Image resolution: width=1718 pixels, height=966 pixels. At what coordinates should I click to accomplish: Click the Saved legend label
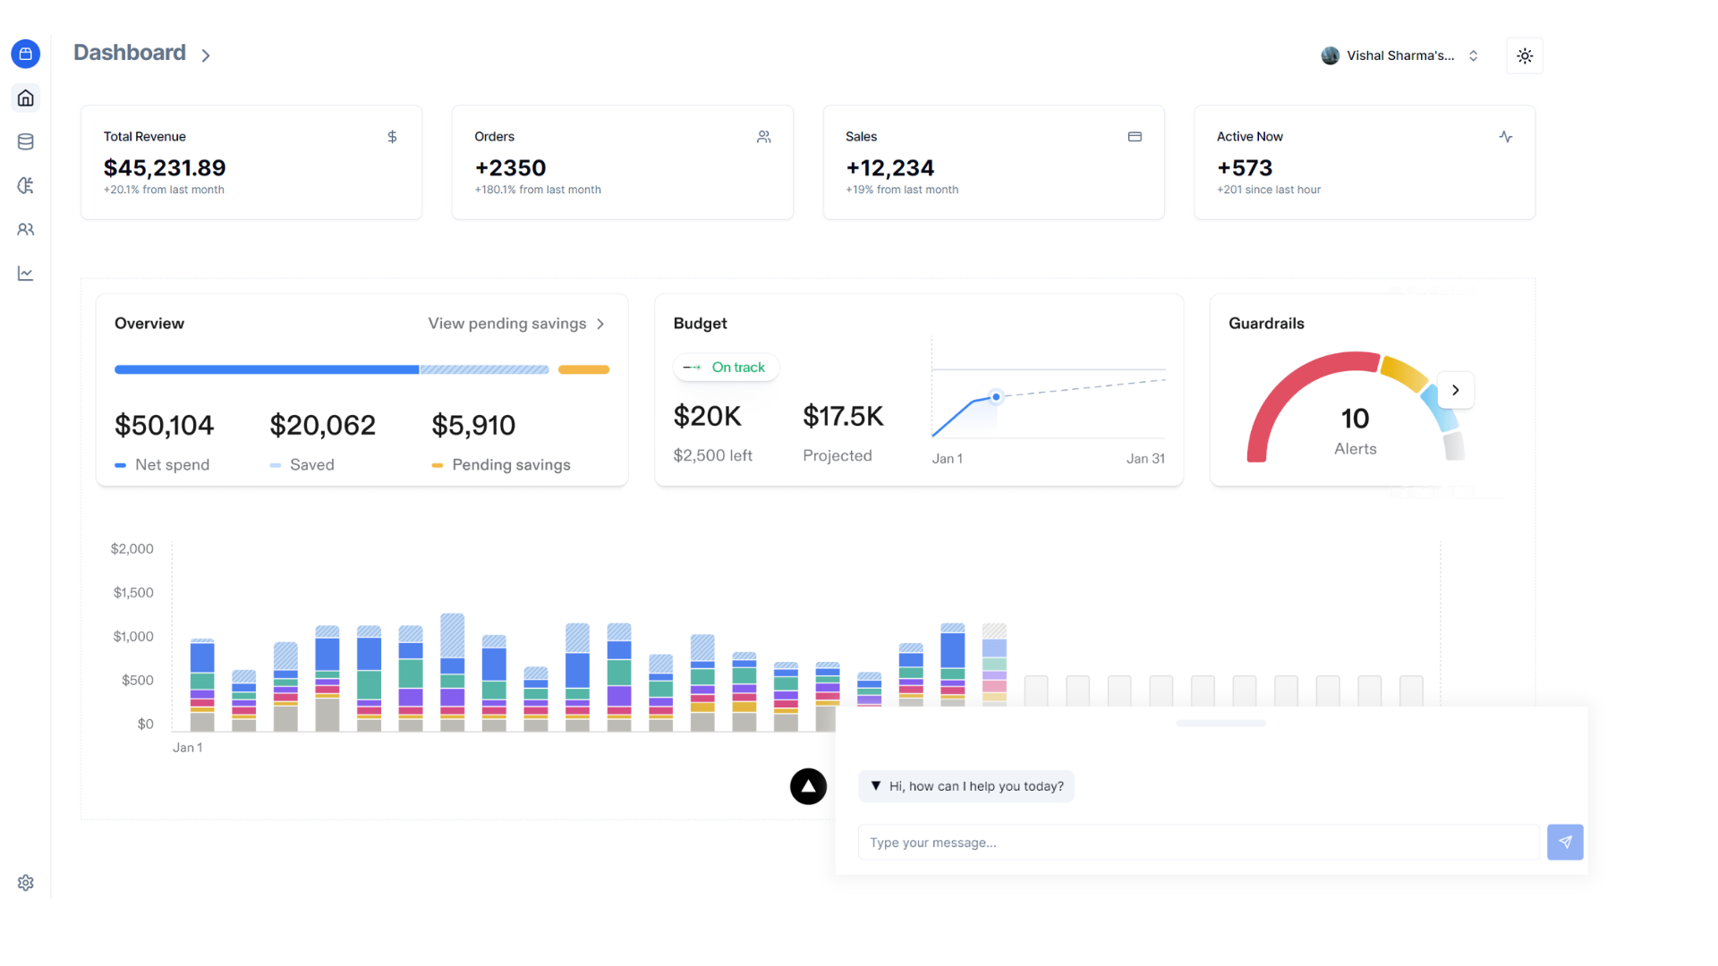point(312,465)
